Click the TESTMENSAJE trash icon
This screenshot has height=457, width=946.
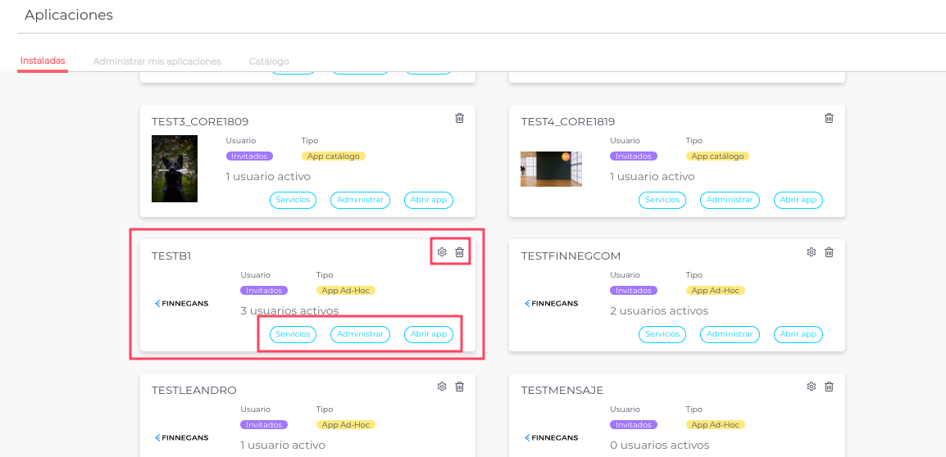pyautogui.click(x=829, y=387)
